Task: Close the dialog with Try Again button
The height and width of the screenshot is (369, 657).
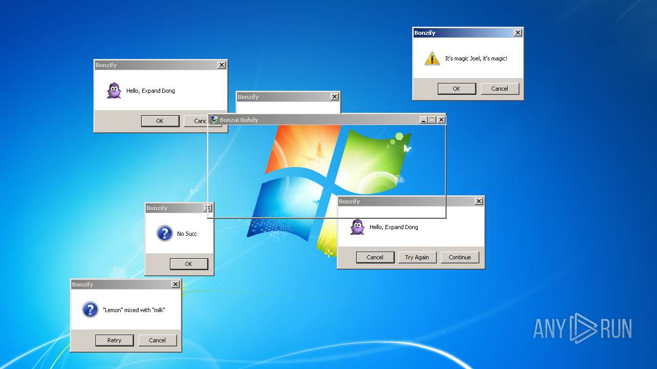Action: [x=479, y=201]
